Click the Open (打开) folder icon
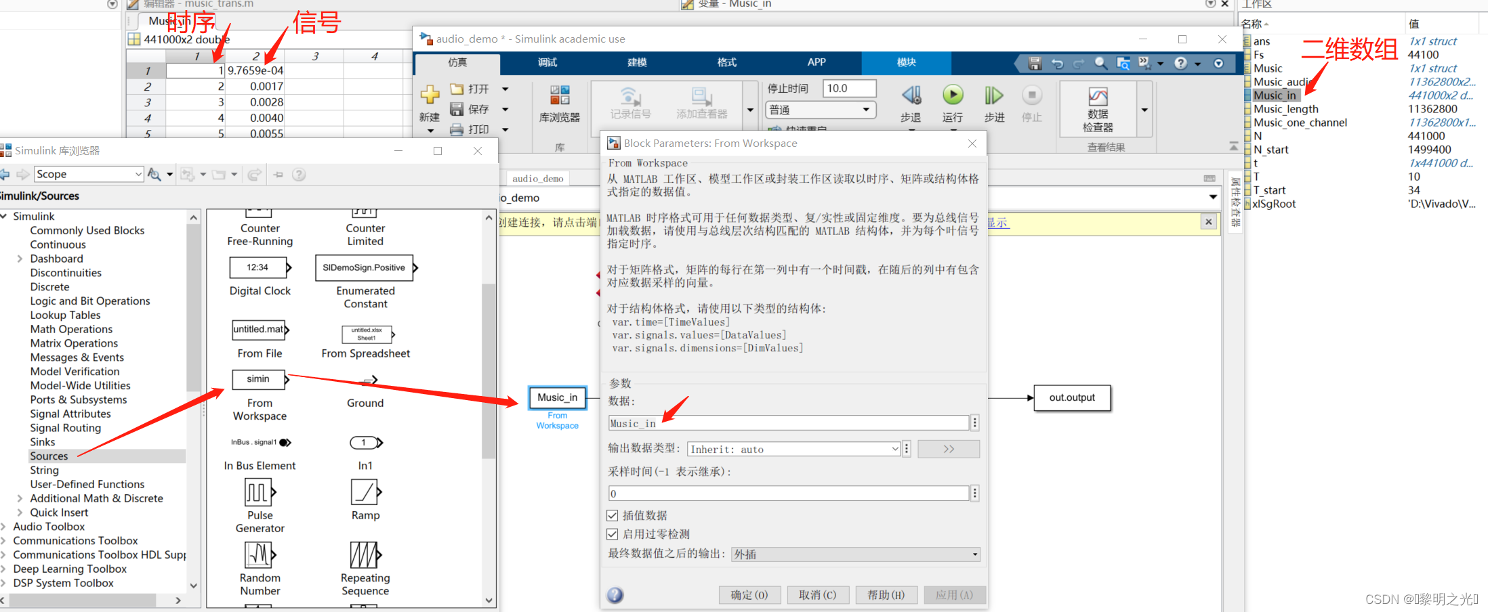The image size is (1488, 612). click(x=457, y=89)
